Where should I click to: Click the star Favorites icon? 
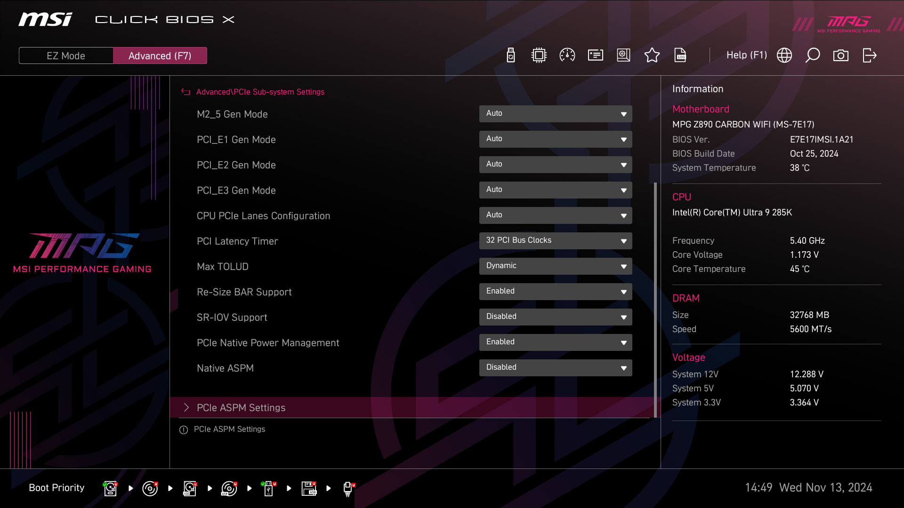[x=652, y=56]
